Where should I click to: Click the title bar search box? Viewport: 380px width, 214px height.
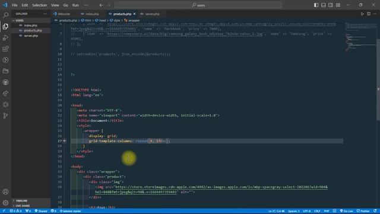click(198, 5)
